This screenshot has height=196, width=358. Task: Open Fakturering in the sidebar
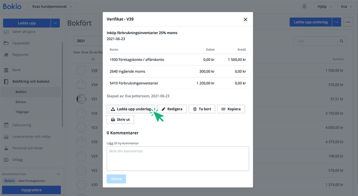22,125
